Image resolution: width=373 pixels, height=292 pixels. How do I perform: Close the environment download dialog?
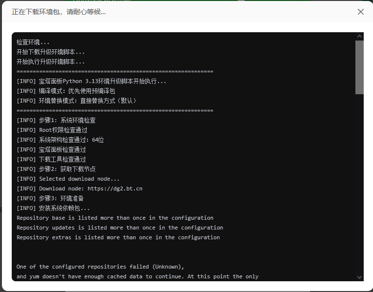tap(360, 12)
